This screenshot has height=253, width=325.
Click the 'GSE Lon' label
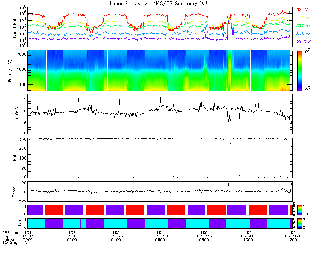tap(10, 233)
